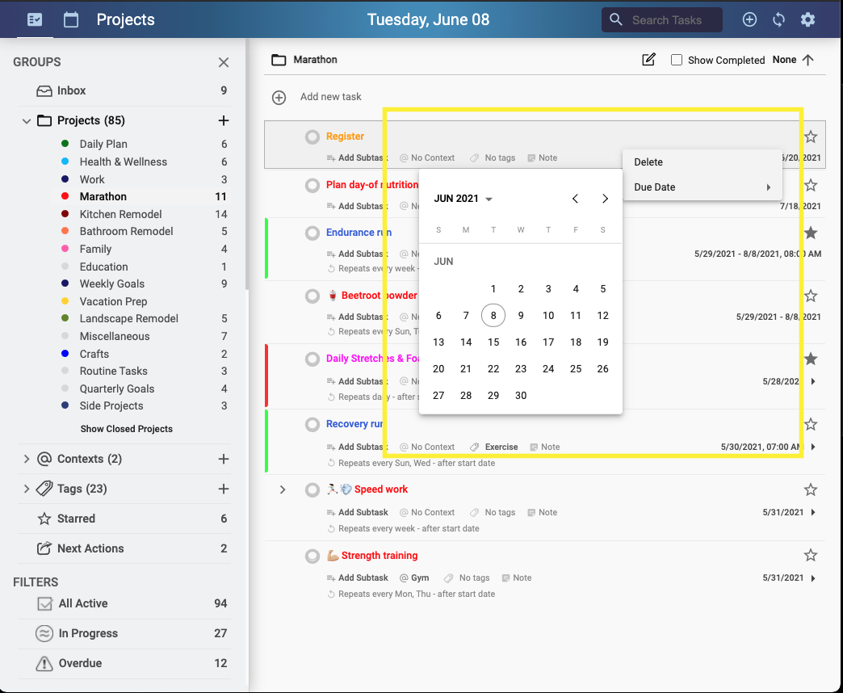Open the JUN 2021 month dropdown
Screen dimensions: 843x693
click(463, 198)
